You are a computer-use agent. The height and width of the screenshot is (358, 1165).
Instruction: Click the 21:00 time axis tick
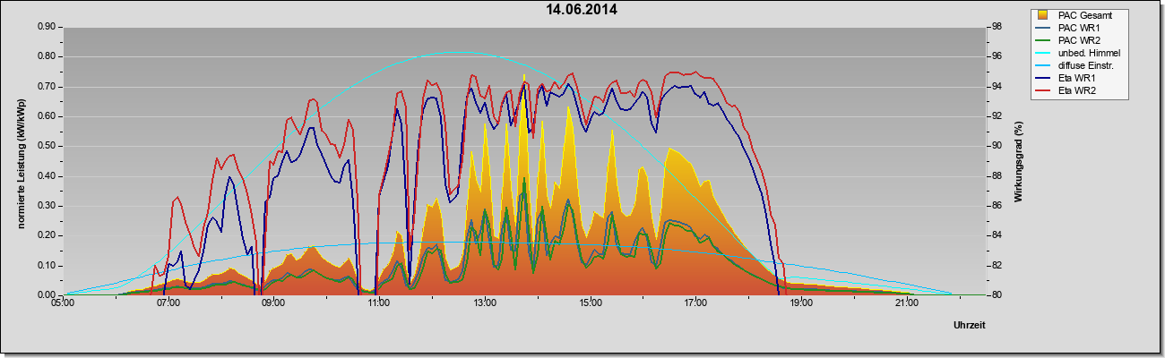tap(906, 304)
